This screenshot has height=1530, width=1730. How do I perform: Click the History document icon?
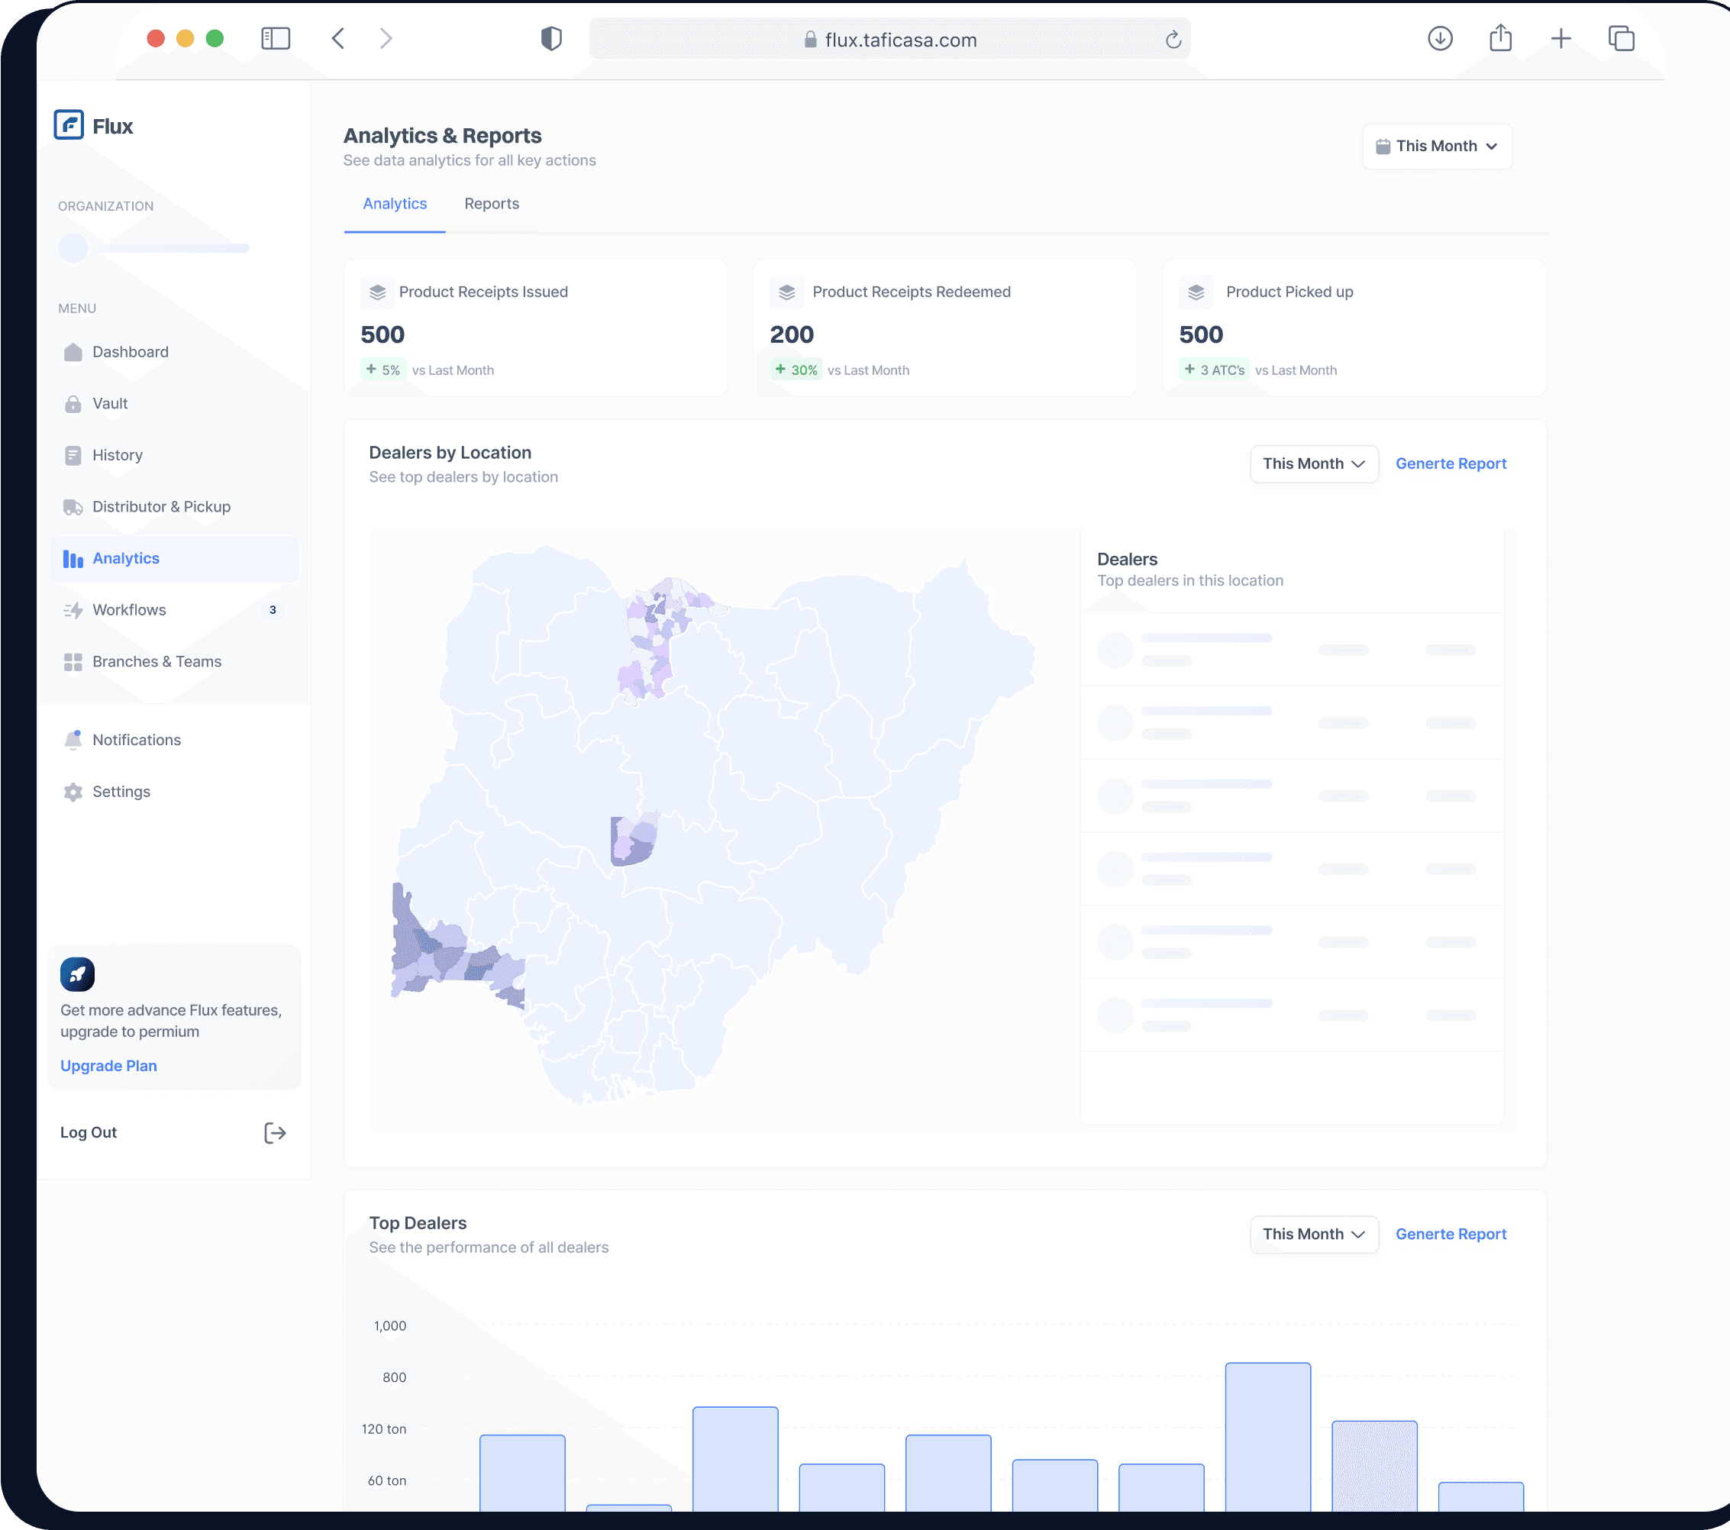pyautogui.click(x=73, y=455)
